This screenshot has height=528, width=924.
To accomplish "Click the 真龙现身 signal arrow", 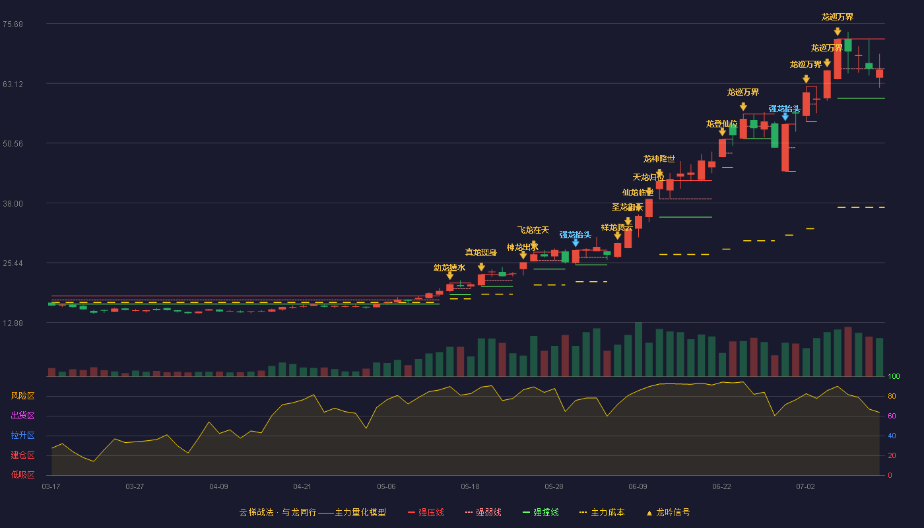I will point(481,267).
